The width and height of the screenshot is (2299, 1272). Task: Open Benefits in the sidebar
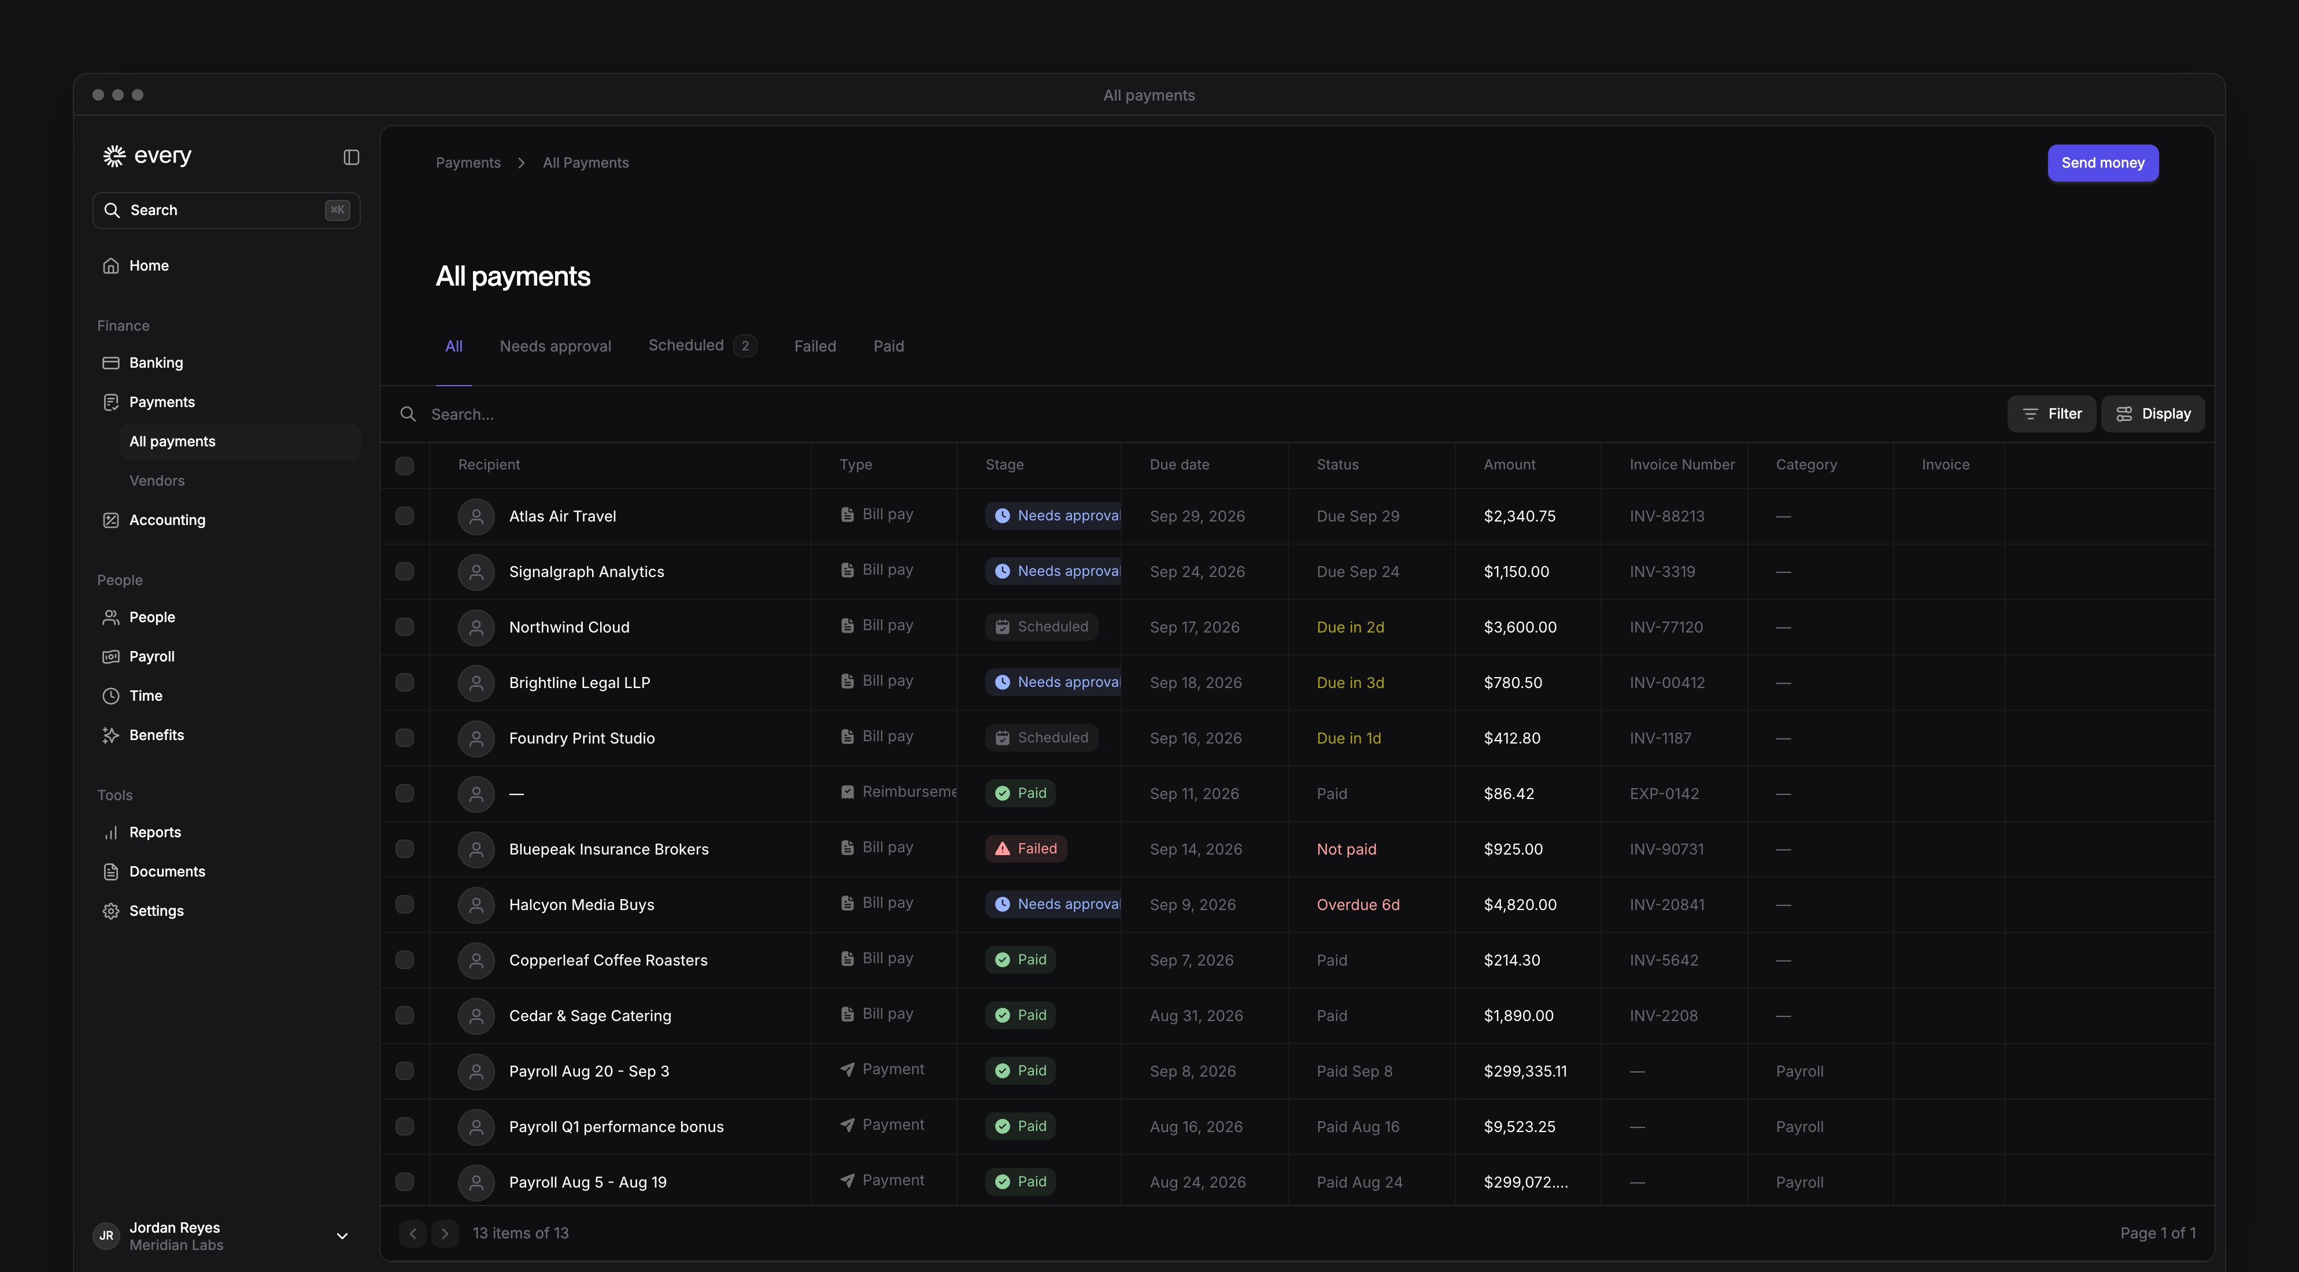pyautogui.click(x=226, y=735)
